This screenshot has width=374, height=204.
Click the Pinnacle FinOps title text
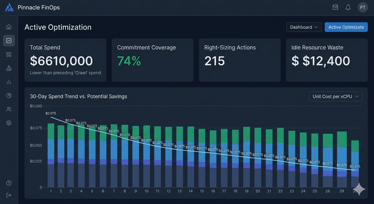pos(39,7)
